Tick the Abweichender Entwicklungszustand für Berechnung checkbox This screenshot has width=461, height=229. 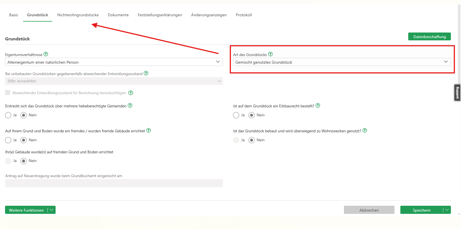point(8,93)
